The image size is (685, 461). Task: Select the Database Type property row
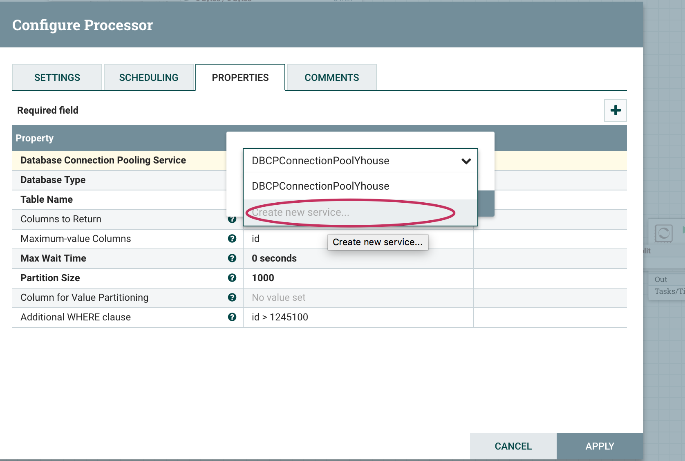[119, 180]
